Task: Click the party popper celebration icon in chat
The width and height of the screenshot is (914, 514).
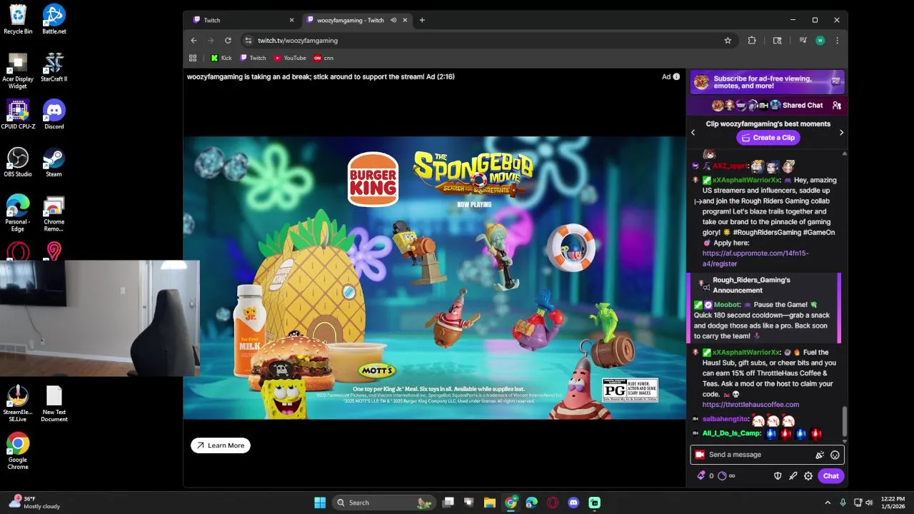Action: tap(820, 455)
